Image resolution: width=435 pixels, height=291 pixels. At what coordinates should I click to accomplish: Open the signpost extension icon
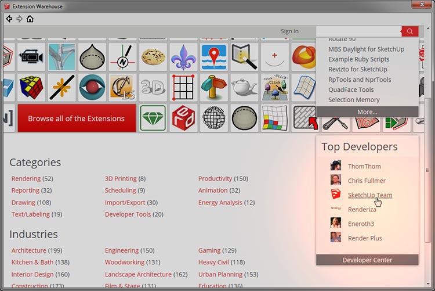214,88
